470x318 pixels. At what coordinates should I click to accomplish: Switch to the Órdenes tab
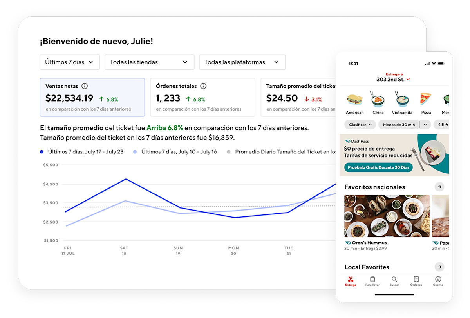pyautogui.click(x=416, y=281)
